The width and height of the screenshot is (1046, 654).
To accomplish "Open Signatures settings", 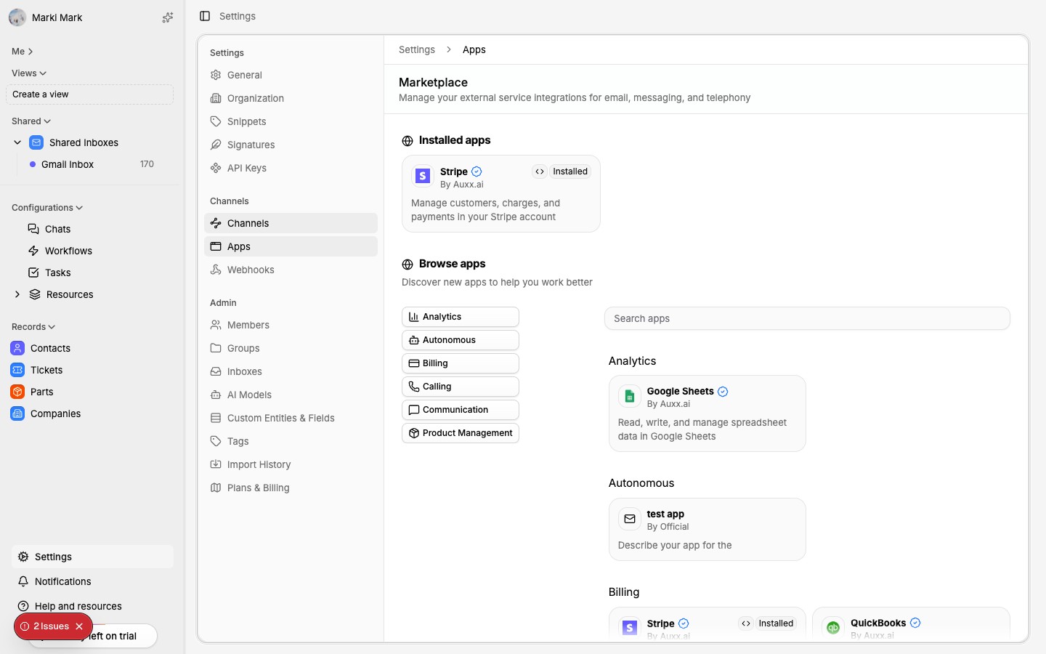I will (x=291, y=145).
